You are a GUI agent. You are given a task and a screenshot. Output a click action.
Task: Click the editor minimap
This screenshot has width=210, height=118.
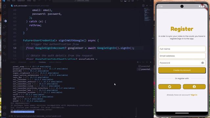coord(147,14)
